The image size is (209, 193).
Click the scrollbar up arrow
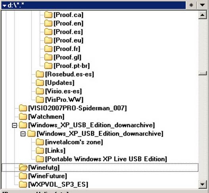click(202, 15)
